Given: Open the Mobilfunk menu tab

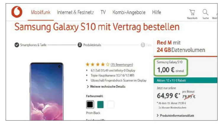Looking at the screenshot, I should point(41,12).
